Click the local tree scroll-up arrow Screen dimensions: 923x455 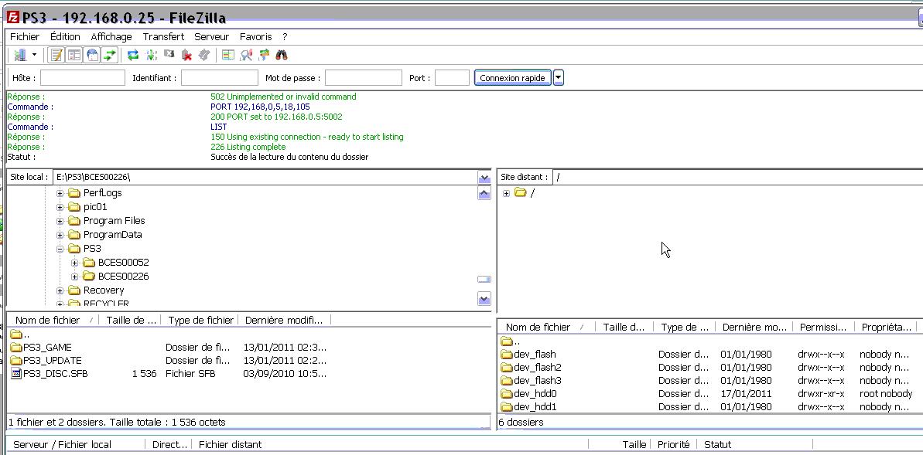pos(484,193)
